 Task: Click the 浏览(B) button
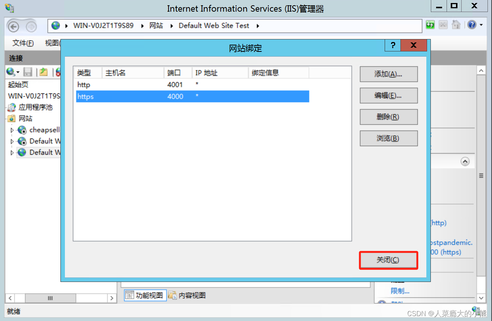389,139
